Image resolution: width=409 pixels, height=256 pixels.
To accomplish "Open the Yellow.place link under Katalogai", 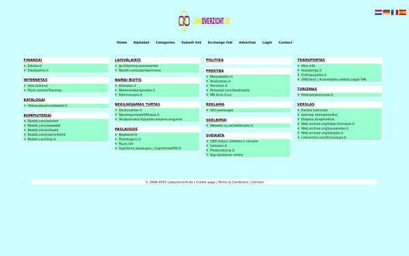I will (47, 106).
